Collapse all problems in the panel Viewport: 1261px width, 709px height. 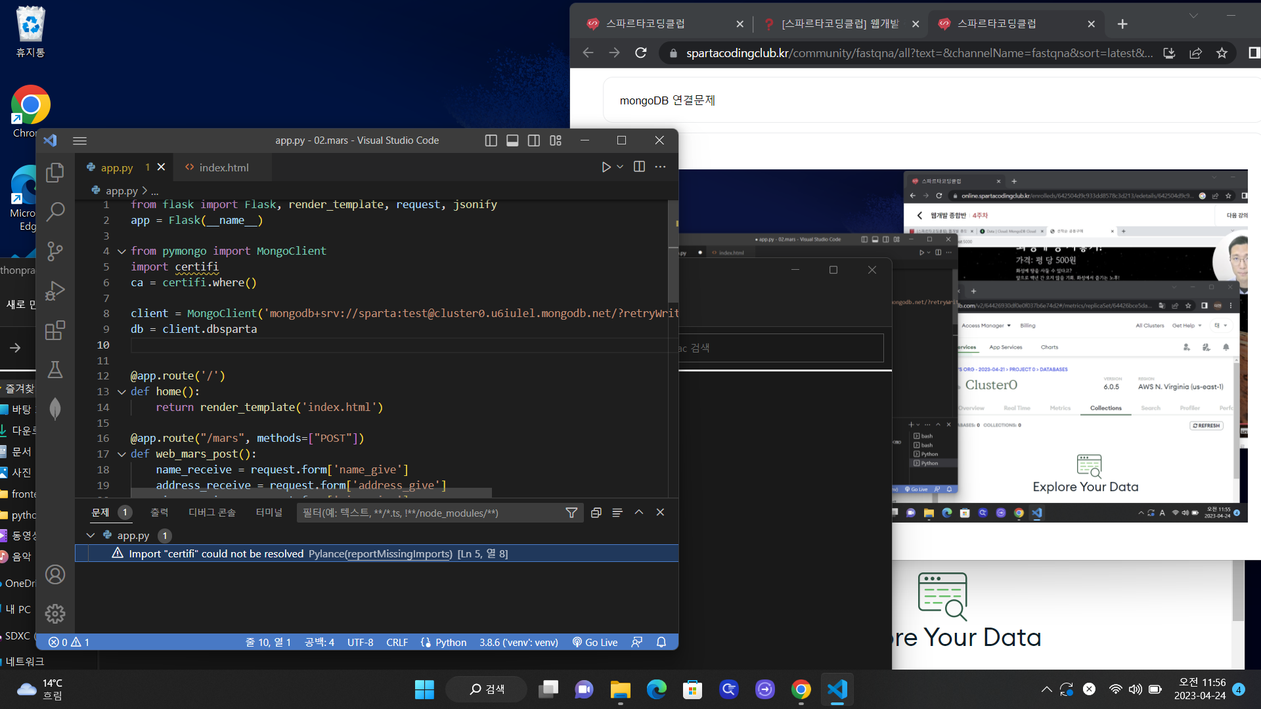pos(596,513)
